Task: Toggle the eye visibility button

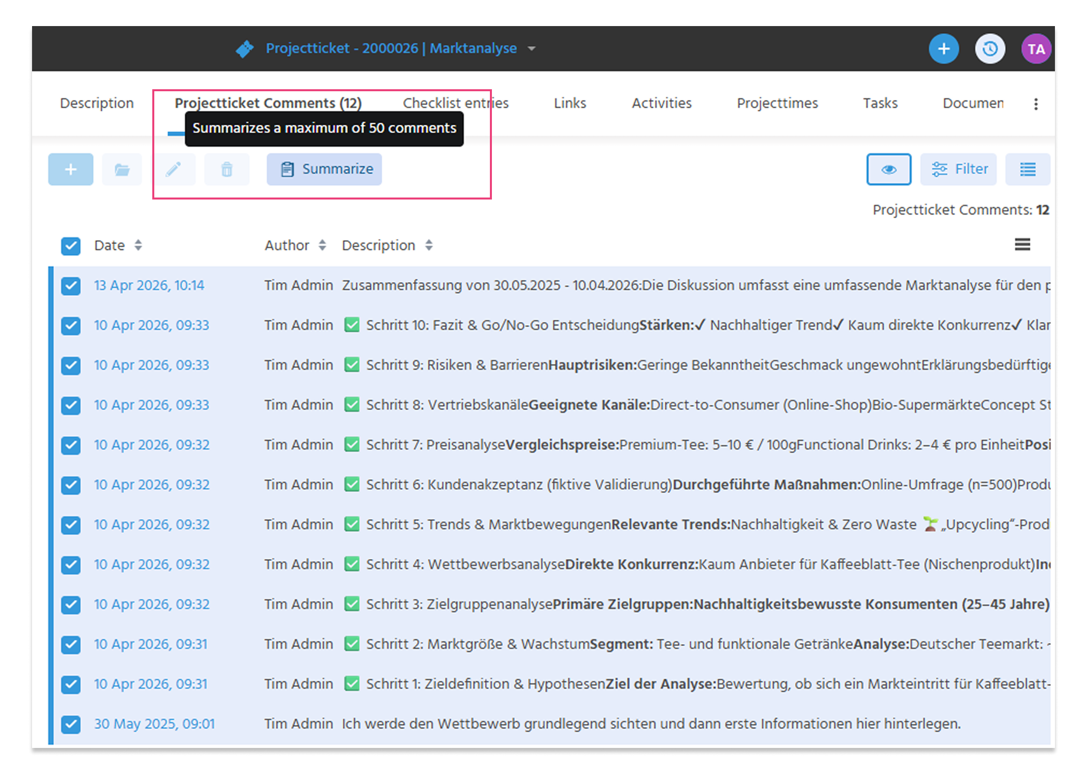Action: (x=889, y=169)
